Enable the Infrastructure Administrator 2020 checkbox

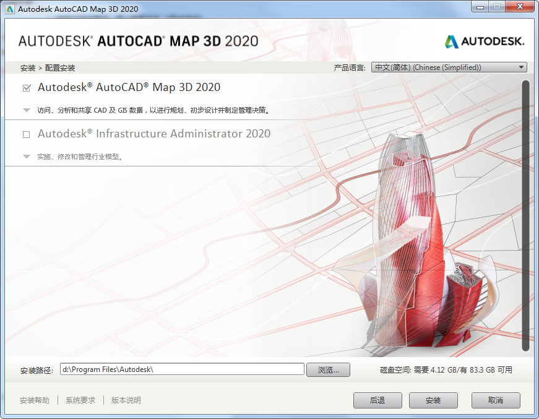(27, 134)
